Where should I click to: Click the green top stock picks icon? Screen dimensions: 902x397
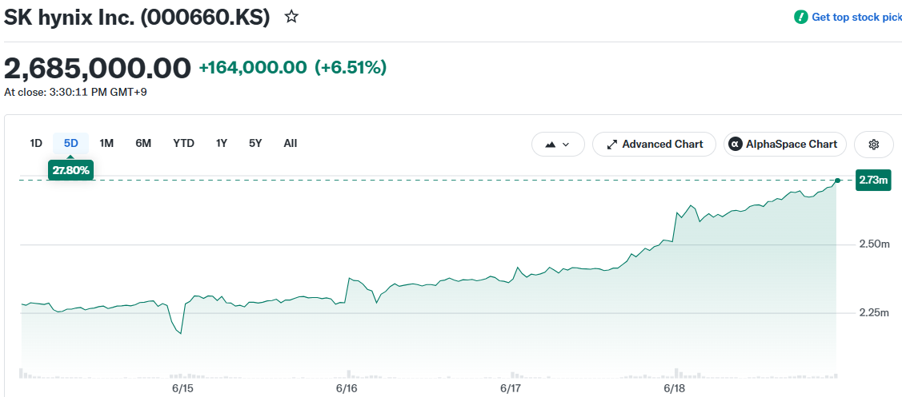click(x=800, y=18)
